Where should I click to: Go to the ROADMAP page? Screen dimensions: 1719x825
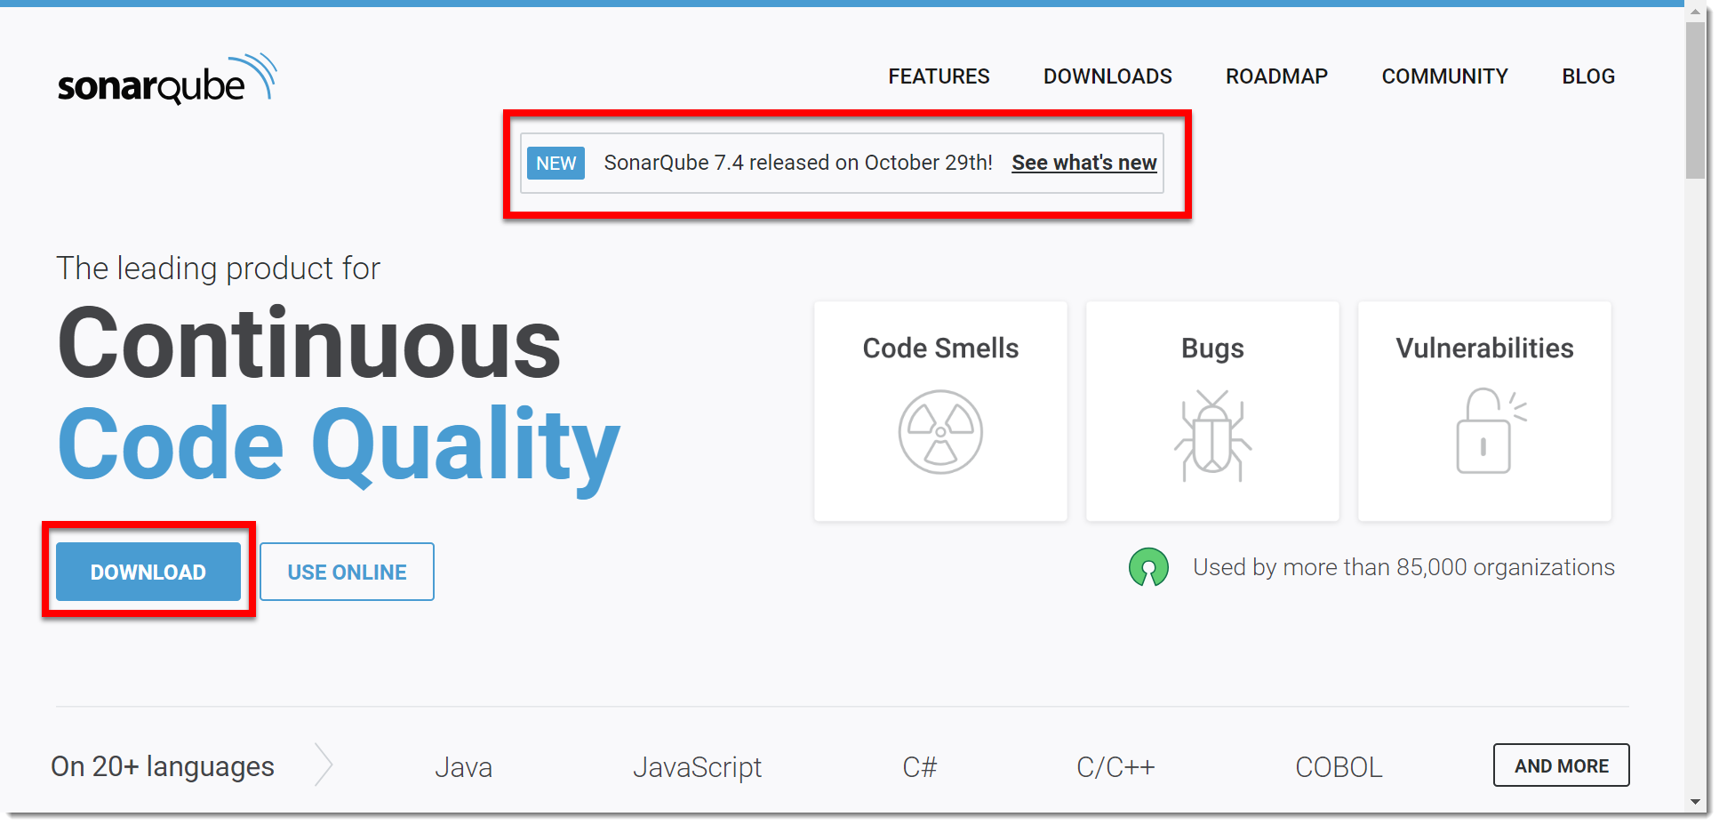tap(1276, 76)
